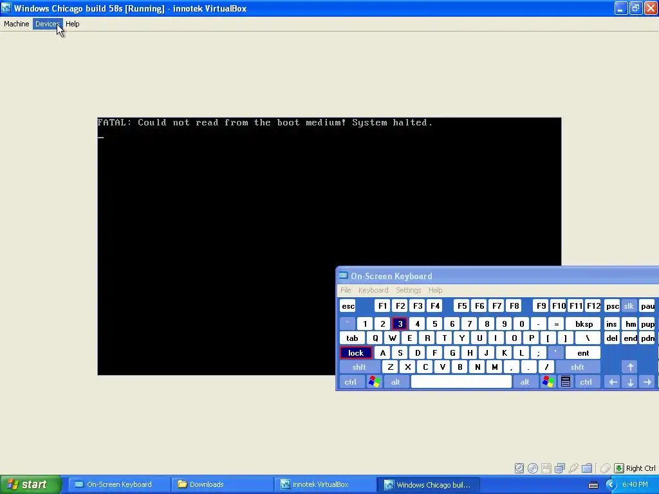Viewport: 659px width, 494px height.
Task: Toggle the lock (caps lock) key
Action: [355, 353]
